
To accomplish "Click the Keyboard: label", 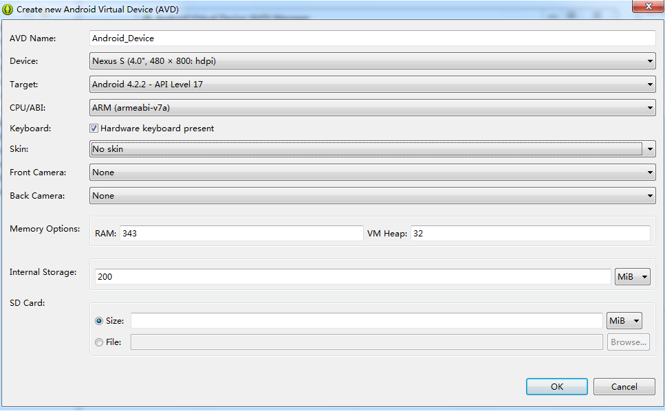I will pos(30,129).
